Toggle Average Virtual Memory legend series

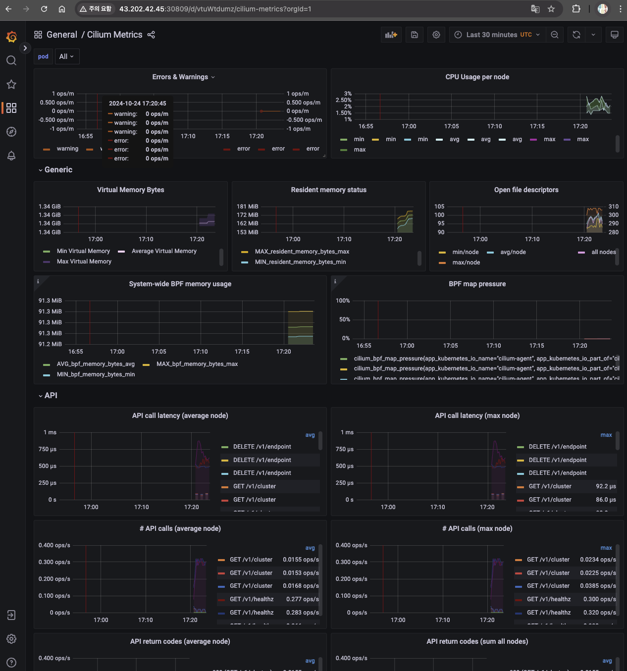pyautogui.click(x=164, y=251)
